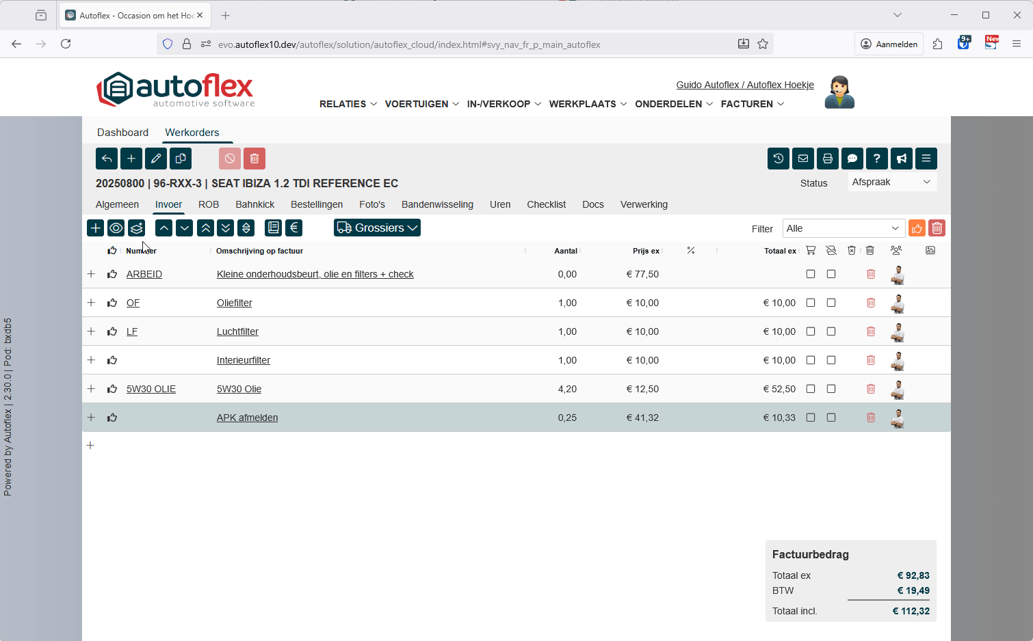The height and width of the screenshot is (641, 1033).
Task: Print the work order using printer icon
Action: 828,159
